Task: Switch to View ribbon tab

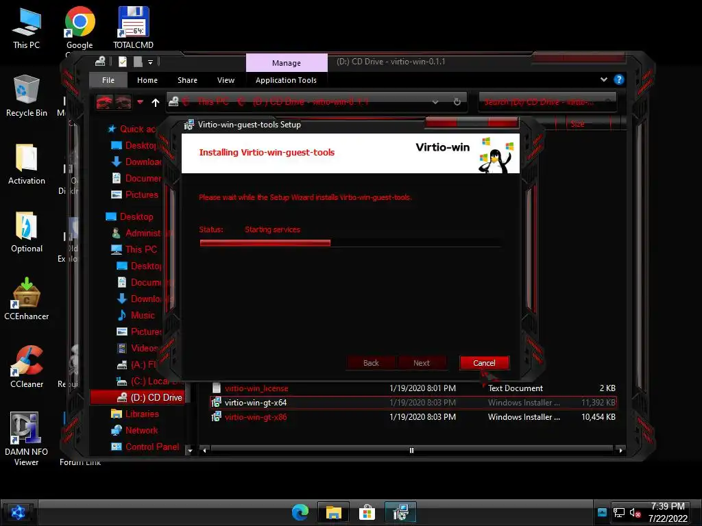Action: [x=226, y=80]
